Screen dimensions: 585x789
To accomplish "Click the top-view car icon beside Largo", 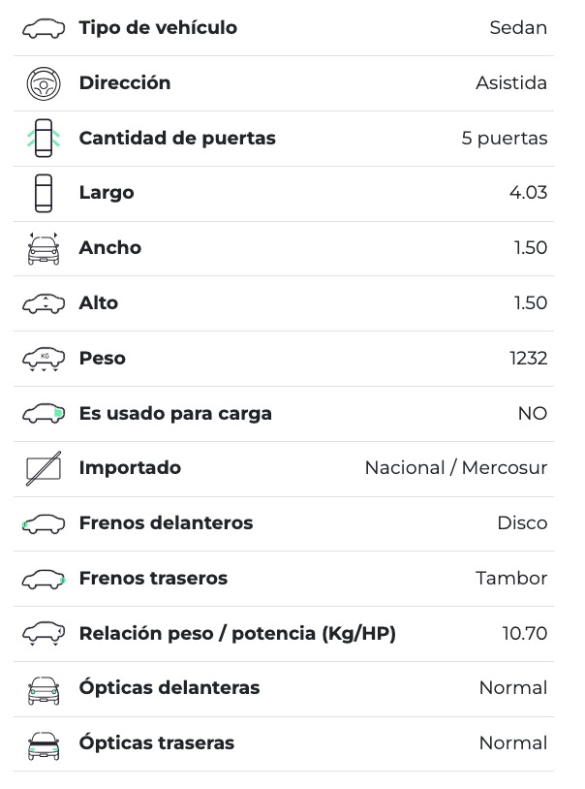I will click(43, 193).
